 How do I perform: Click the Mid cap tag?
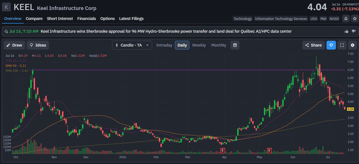click(323, 19)
